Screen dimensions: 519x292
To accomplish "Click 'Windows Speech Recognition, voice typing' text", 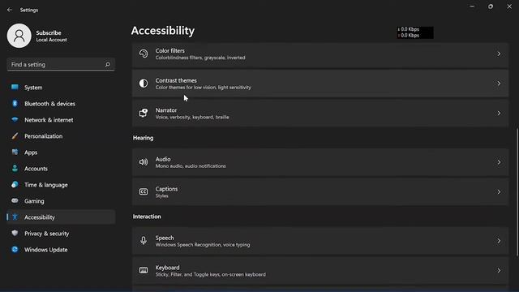I will point(203,245).
